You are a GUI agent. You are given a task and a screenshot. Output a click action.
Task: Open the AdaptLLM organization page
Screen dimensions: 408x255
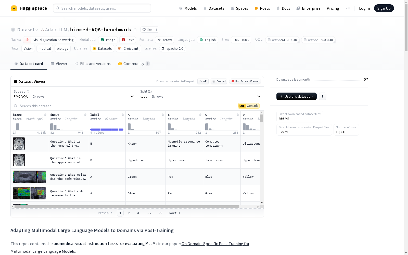point(56,30)
